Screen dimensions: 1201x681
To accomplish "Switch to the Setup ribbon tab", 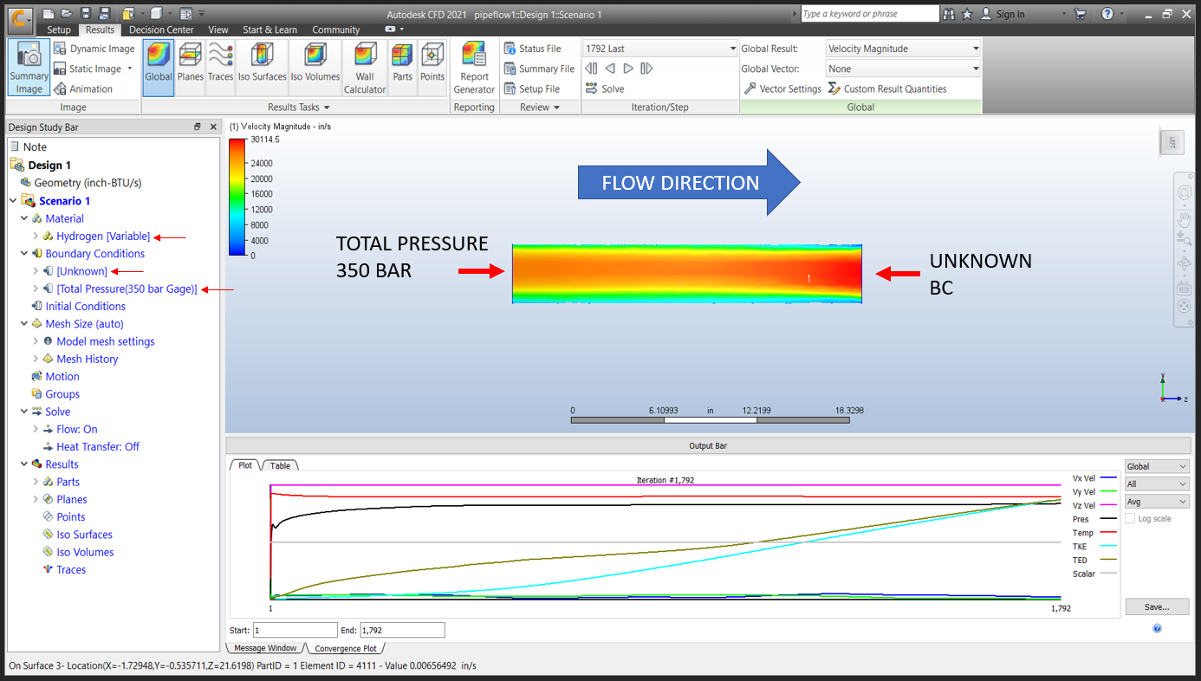I will [58, 29].
